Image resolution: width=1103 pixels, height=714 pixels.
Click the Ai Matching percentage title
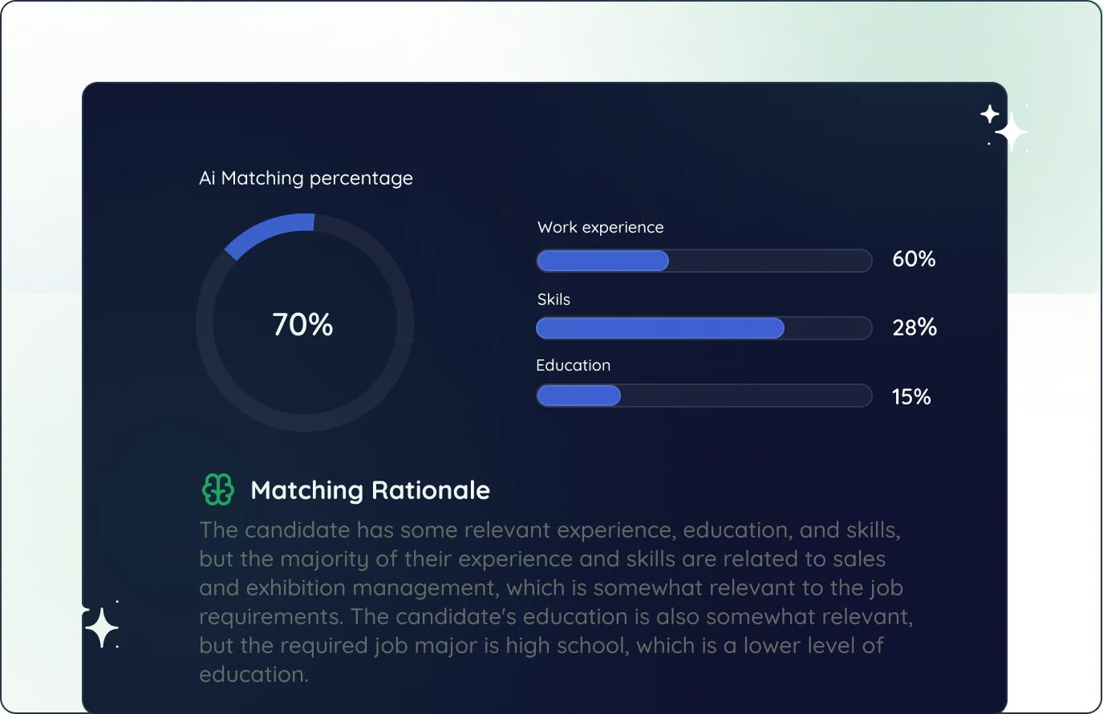pyautogui.click(x=306, y=178)
